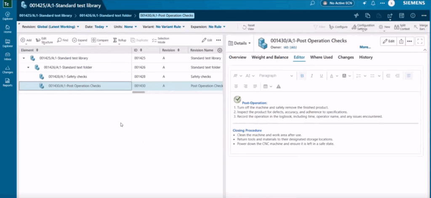Toggle italic formatting in editor
431x198 pixels.
[312, 76]
